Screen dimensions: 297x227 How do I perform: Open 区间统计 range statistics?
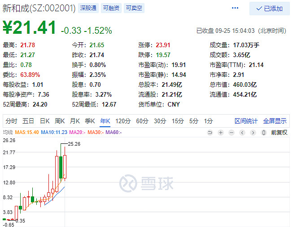pyautogui.click(x=246, y=121)
